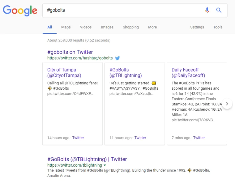
Task: Click the '14 hours ago' timestamp
Action: 59,138
